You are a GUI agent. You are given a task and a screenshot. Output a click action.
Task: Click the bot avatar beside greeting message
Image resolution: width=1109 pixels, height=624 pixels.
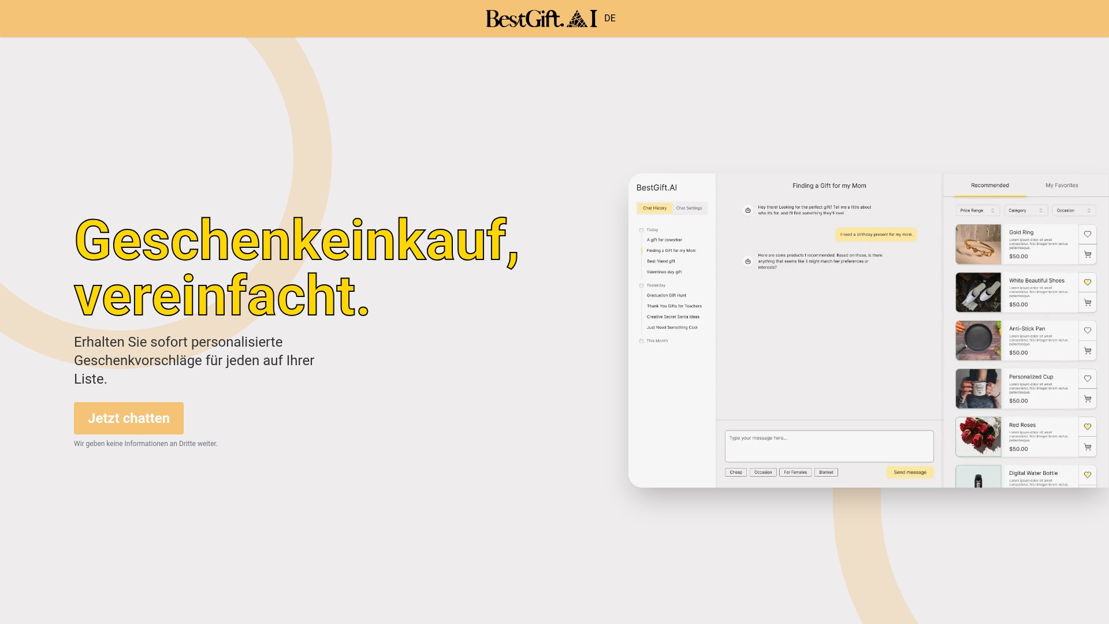point(747,210)
